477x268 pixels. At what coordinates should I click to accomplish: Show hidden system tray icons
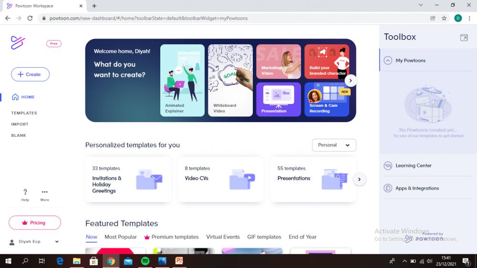[404, 261]
